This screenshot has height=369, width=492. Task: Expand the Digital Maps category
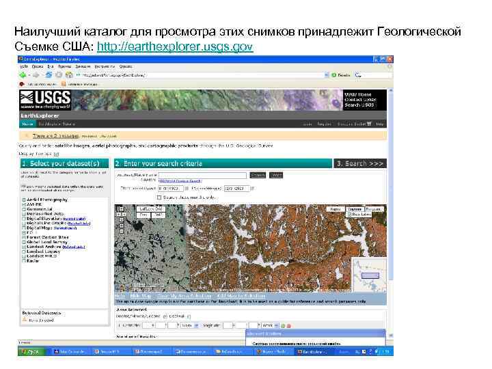click(23, 228)
